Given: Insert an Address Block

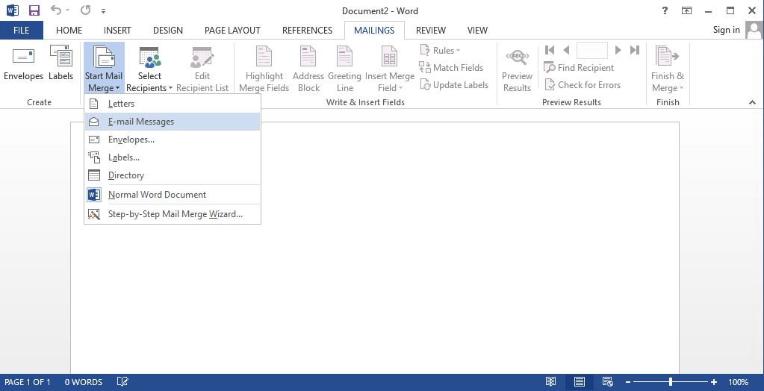Looking at the screenshot, I should pos(308,68).
